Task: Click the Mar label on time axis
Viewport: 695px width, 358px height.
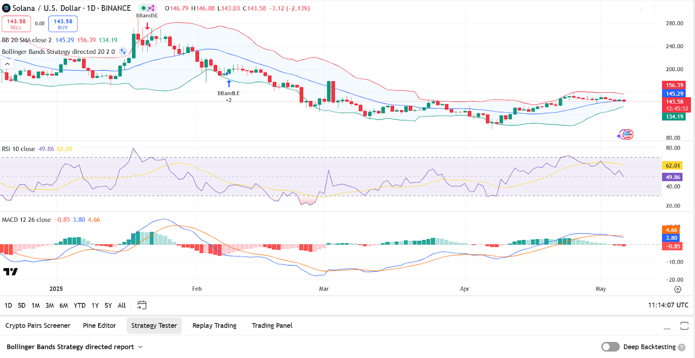Action: pos(324,289)
